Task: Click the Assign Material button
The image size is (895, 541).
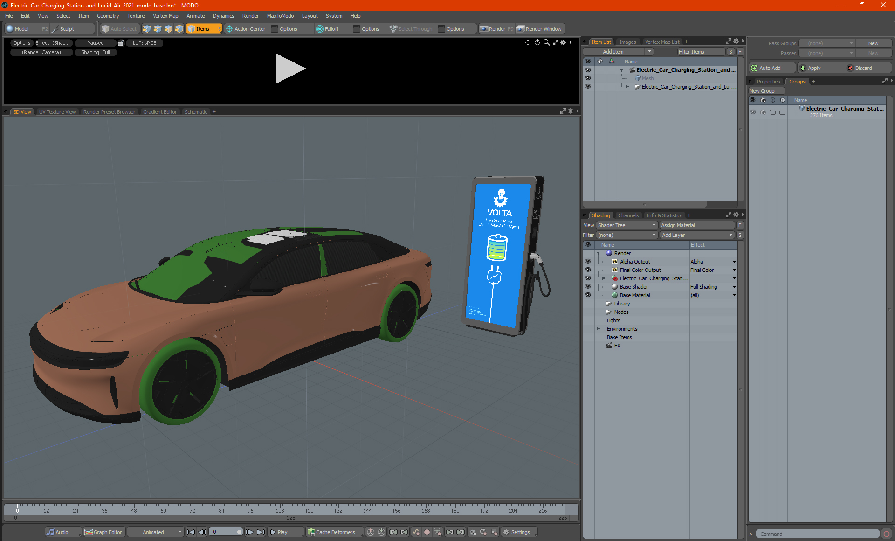Action: (696, 225)
